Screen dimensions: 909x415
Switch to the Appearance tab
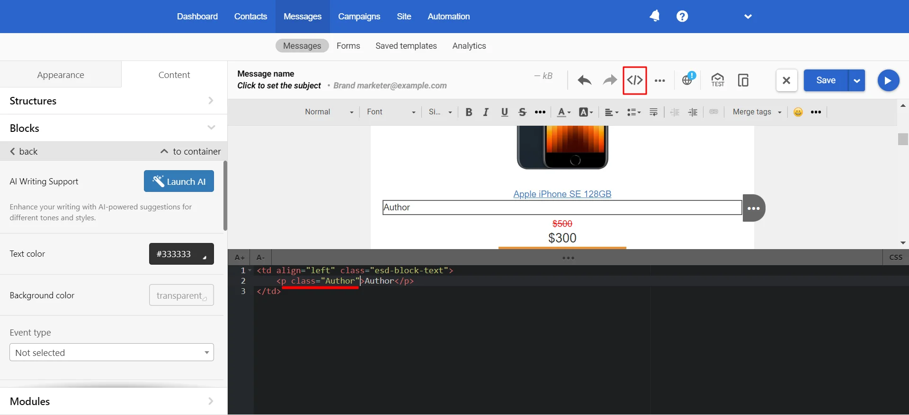tap(61, 75)
